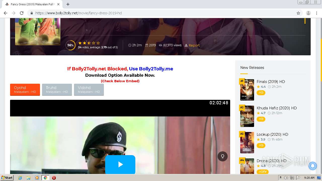Click the 9:20 AM clock

click(x=309, y=178)
